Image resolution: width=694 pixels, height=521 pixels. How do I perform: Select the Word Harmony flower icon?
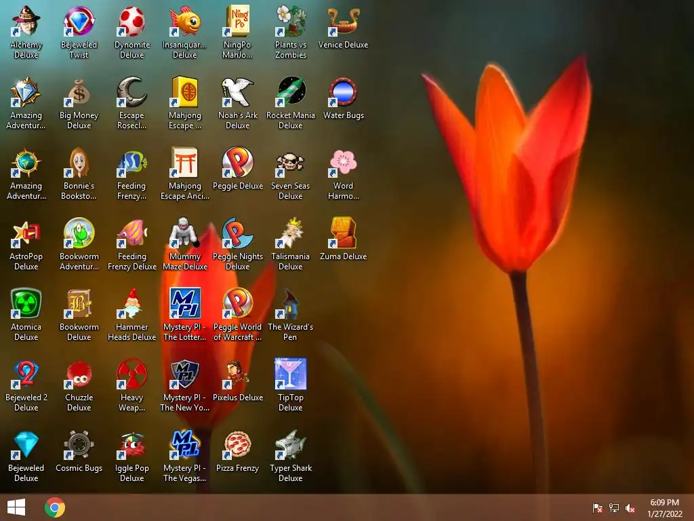pos(344,162)
